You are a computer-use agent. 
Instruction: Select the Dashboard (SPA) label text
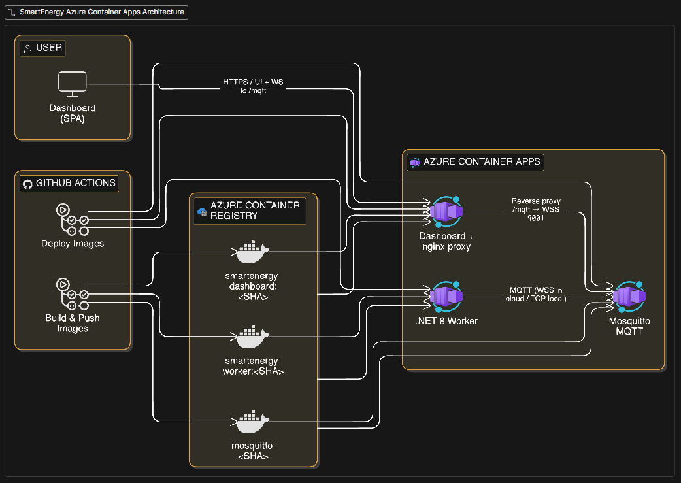click(x=73, y=113)
